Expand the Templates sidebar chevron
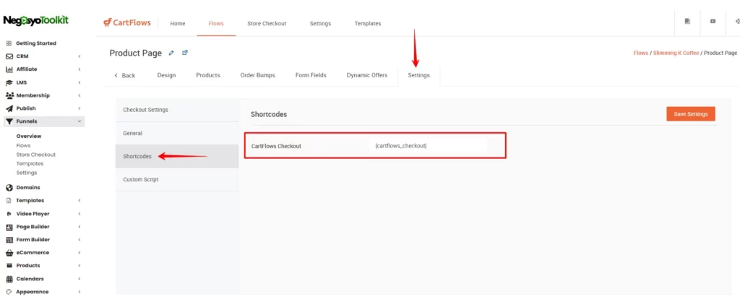 [79, 201]
